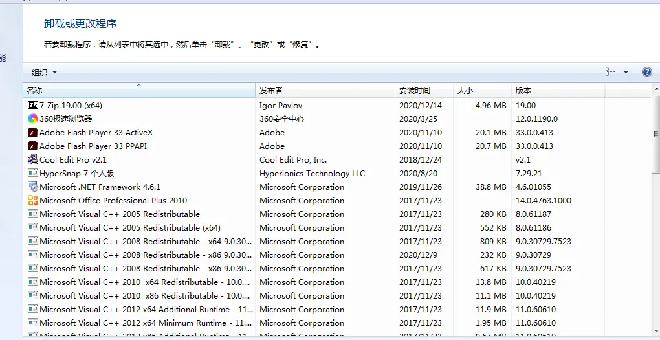The image size is (660, 340).
Task: Sort programs by the 大小 column header
Action: [481, 90]
